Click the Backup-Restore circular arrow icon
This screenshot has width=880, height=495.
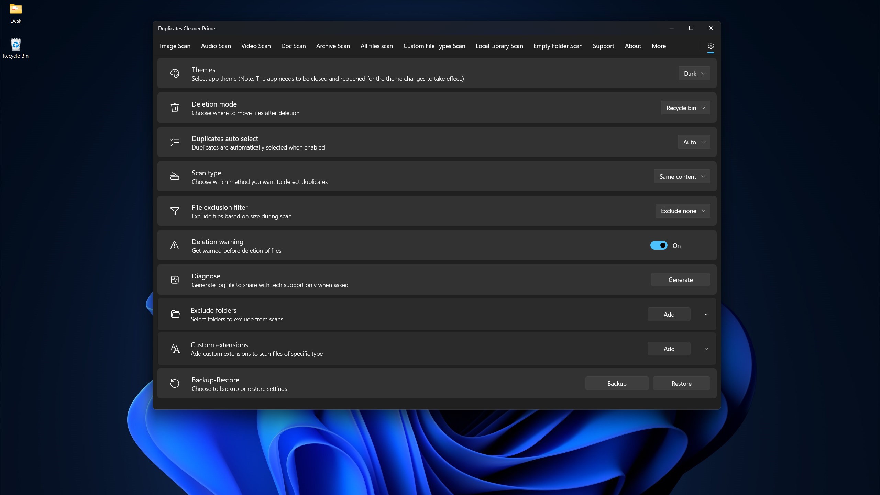tap(175, 383)
